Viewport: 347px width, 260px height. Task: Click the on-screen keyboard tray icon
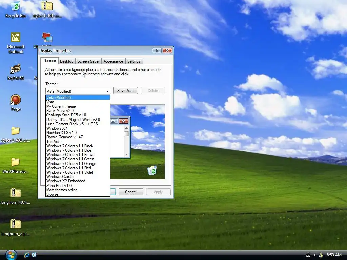(308, 255)
